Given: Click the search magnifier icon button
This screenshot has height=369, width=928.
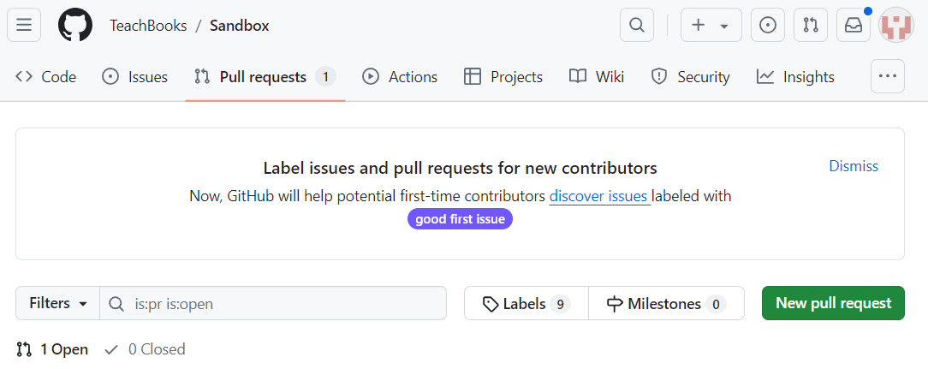Looking at the screenshot, I should 637,25.
